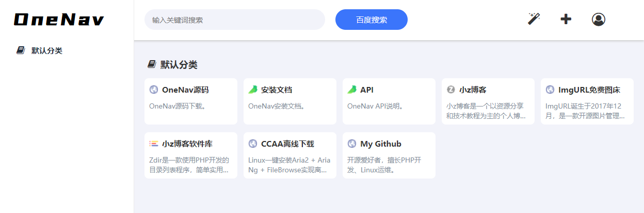This screenshot has height=213, width=644.
Task: Click description 'OneNav API说明。'
Action: pyautogui.click(x=375, y=106)
